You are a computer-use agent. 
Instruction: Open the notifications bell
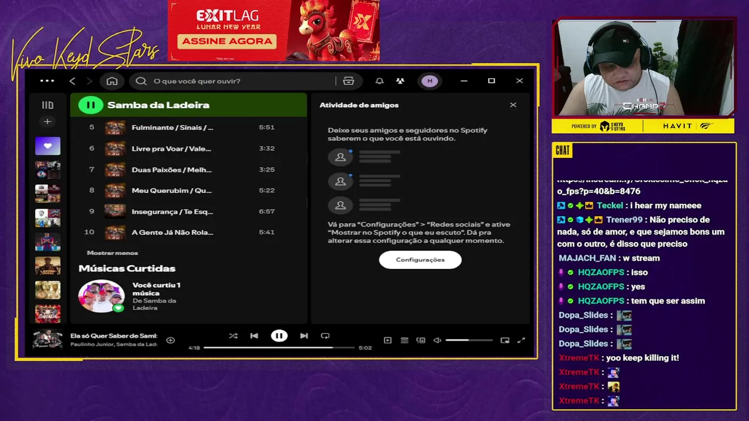tap(380, 81)
